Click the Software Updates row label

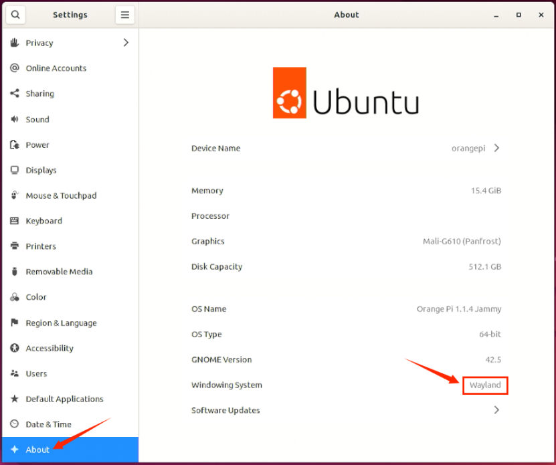pyautogui.click(x=225, y=410)
